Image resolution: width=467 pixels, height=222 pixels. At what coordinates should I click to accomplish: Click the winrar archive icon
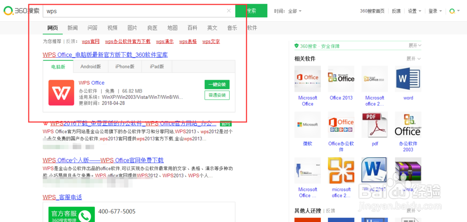[408, 170]
